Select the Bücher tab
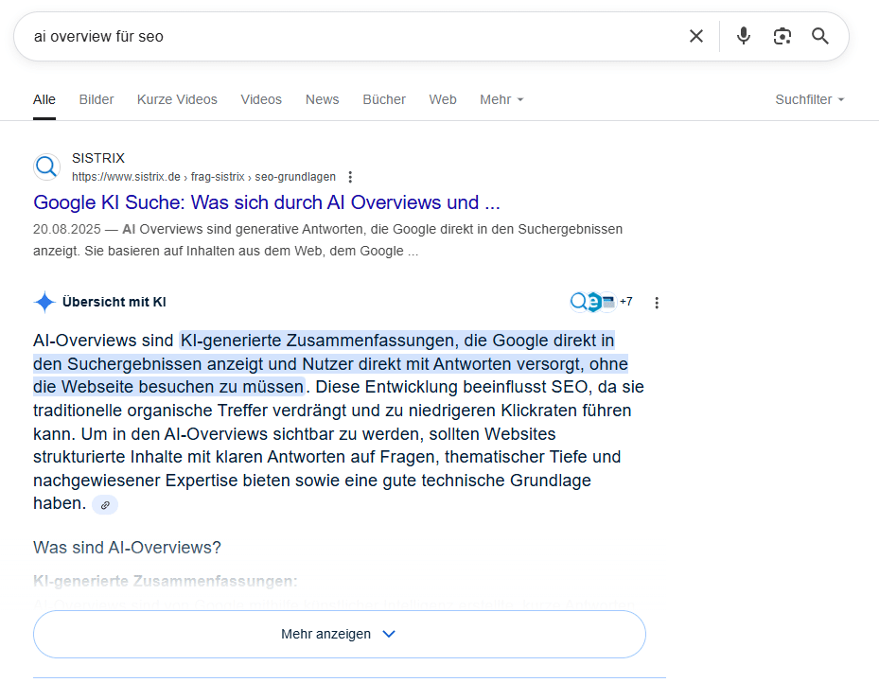 [384, 99]
